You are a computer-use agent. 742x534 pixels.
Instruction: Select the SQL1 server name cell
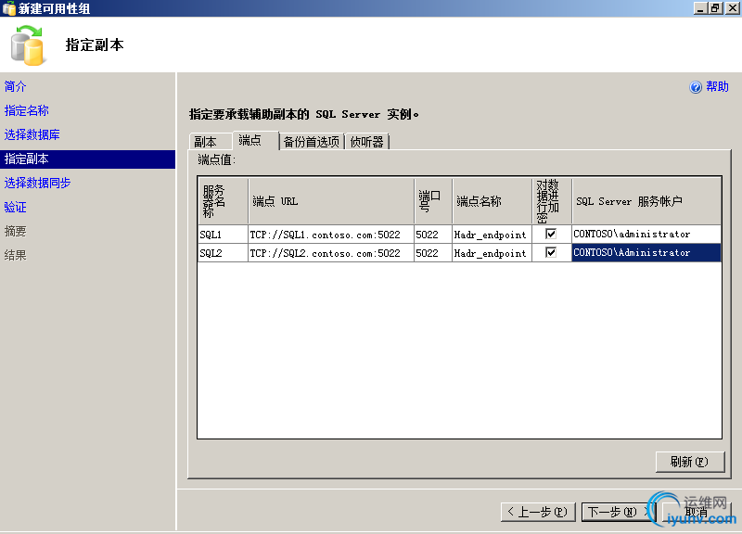[223, 235]
